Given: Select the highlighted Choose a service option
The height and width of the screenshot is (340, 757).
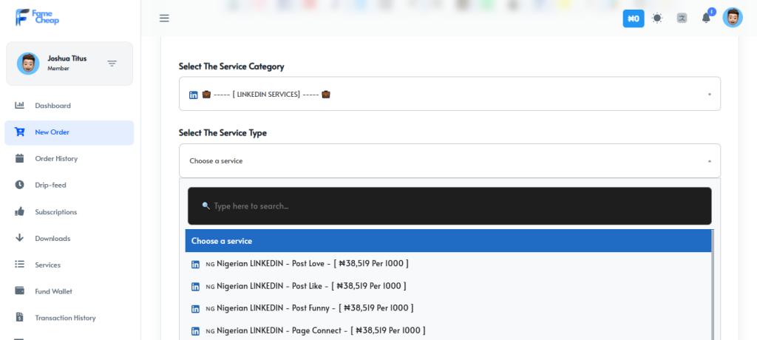Looking at the screenshot, I should click(448, 240).
